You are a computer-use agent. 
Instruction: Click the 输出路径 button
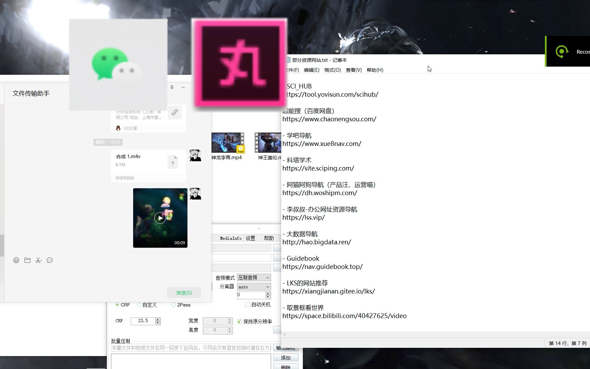(x=286, y=348)
